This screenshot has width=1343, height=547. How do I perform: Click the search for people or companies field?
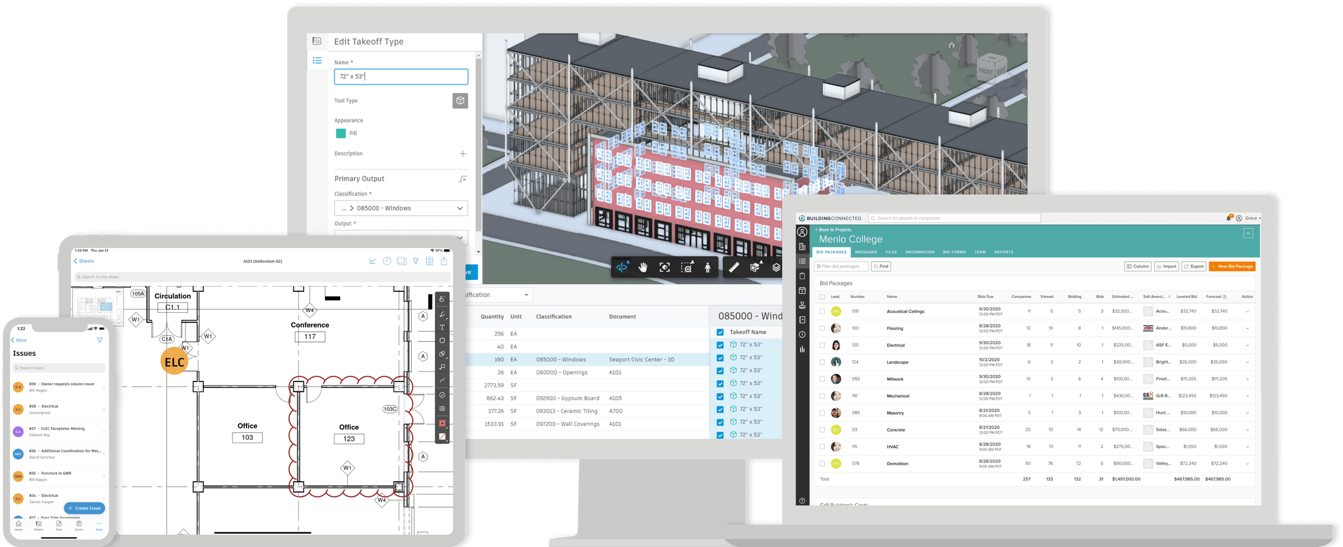click(x=955, y=218)
